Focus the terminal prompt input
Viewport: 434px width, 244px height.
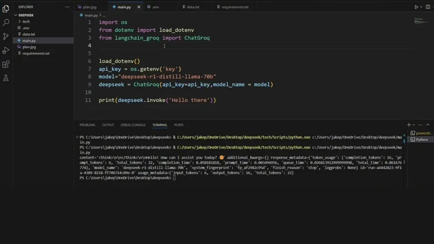[x=174, y=178]
